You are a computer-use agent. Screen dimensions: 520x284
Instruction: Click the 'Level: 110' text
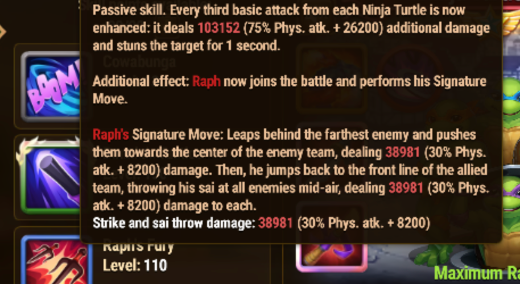click(135, 265)
